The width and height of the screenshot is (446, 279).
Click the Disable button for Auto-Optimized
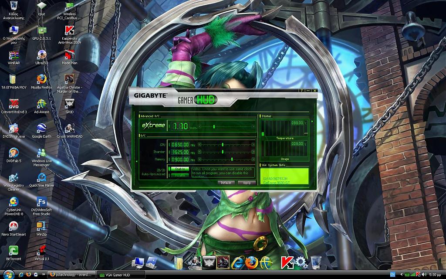(179, 175)
